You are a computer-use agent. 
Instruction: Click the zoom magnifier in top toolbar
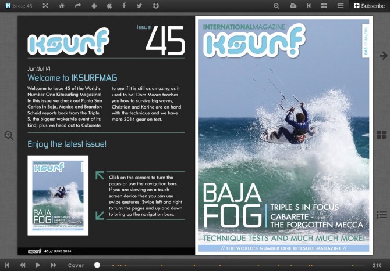(x=277, y=6)
